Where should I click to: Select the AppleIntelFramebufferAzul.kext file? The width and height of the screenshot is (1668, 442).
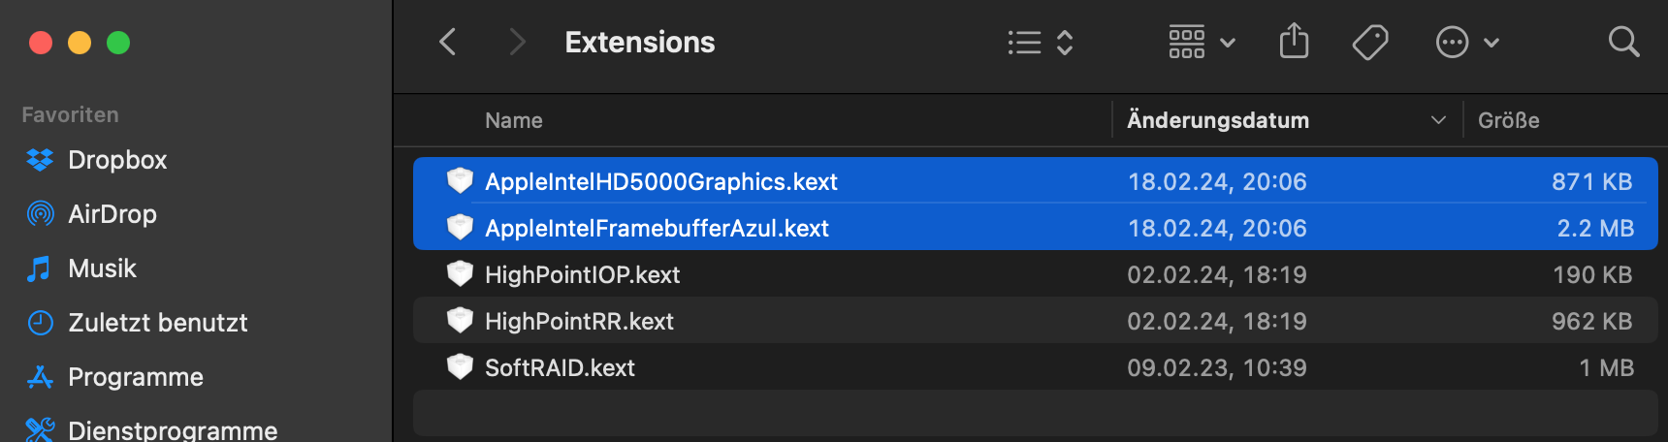point(657,228)
